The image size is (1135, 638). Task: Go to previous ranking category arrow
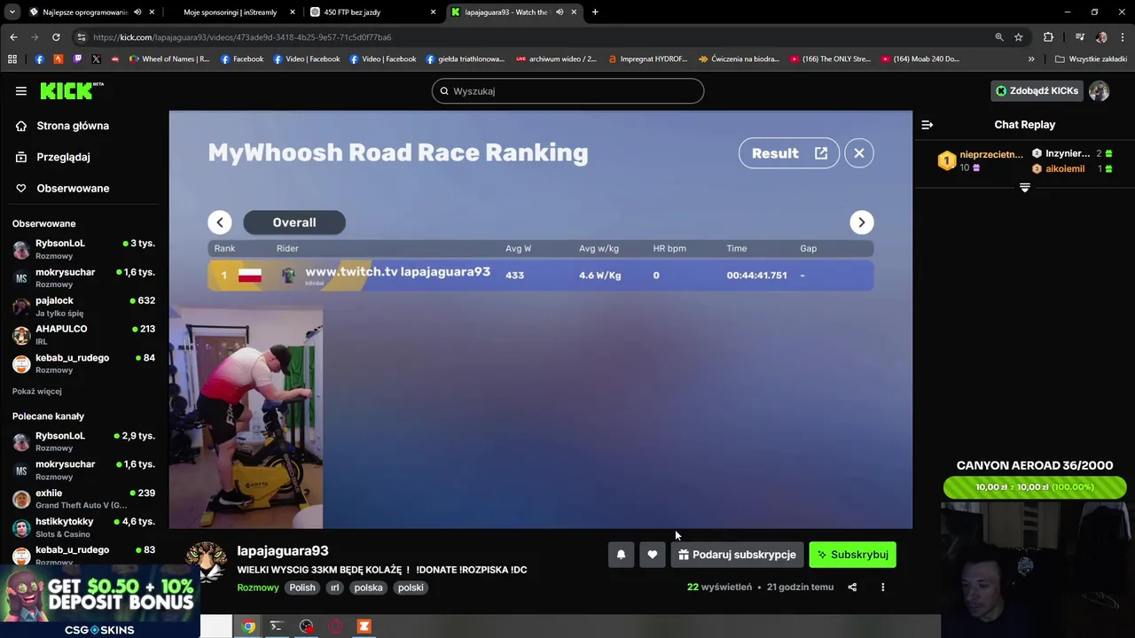click(220, 222)
